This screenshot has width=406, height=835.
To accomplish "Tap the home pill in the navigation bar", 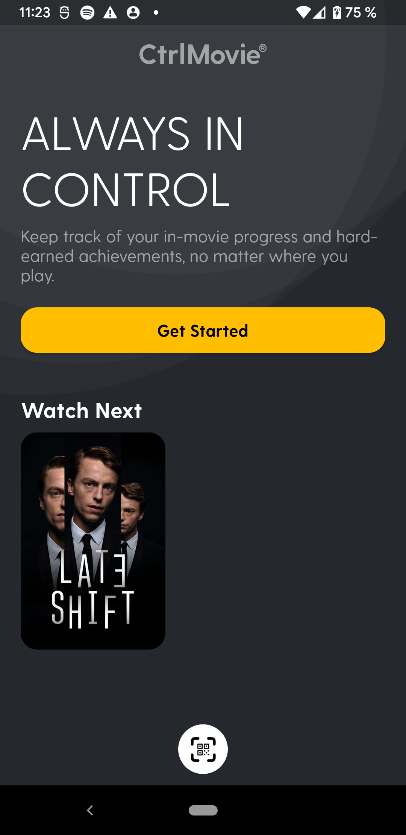I will pos(203,810).
